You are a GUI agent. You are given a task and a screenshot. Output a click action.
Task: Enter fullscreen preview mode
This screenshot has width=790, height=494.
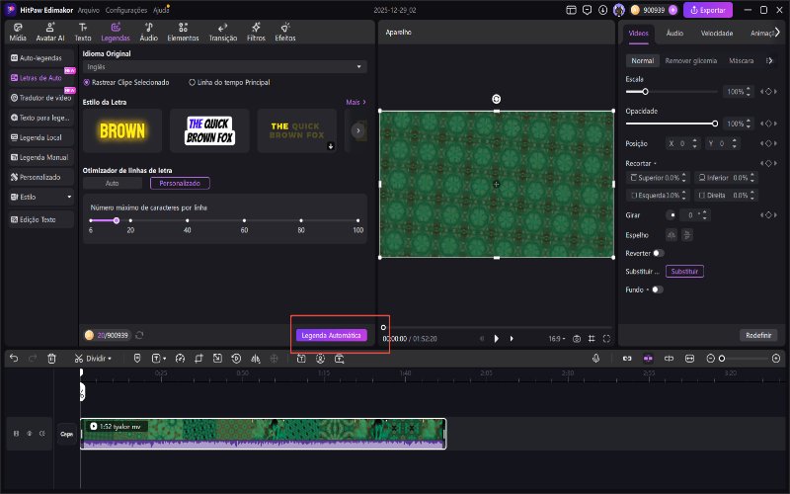(x=605, y=339)
